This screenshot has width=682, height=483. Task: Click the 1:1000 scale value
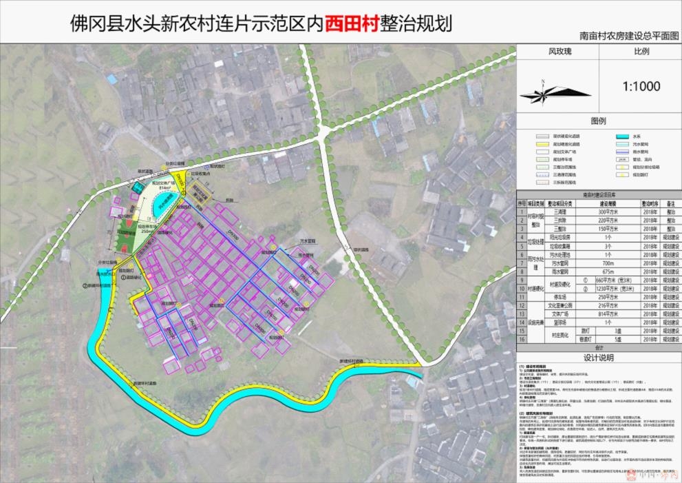tap(640, 86)
